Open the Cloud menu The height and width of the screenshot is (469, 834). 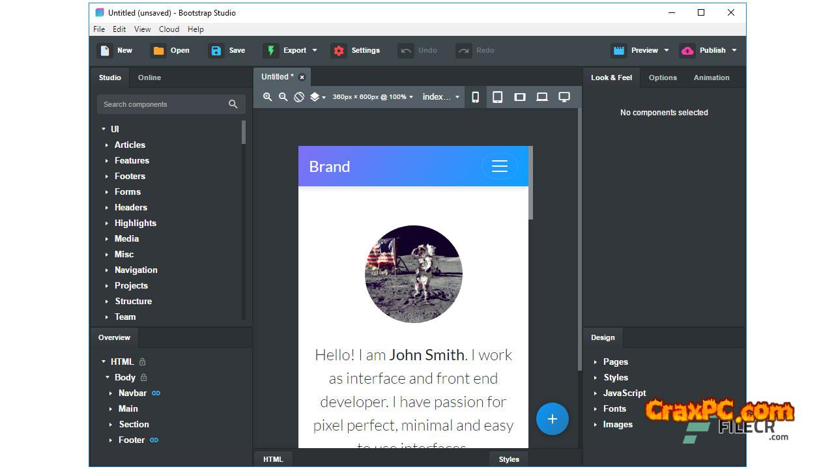[x=169, y=29]
